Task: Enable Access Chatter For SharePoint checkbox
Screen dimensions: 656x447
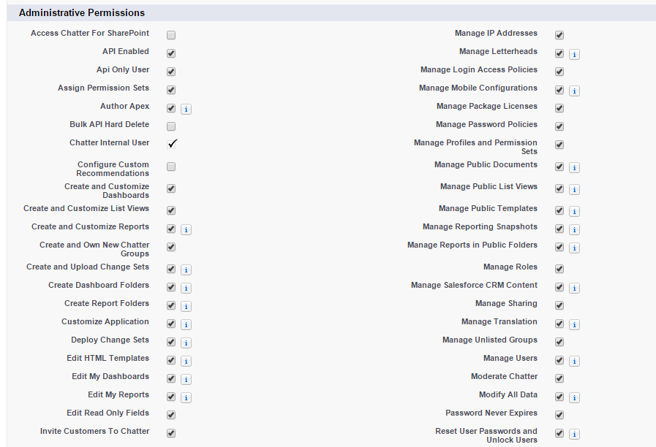Action: pos(171,35)
